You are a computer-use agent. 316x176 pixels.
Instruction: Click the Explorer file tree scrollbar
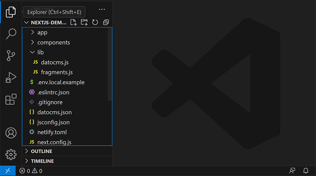pos(110,64)
